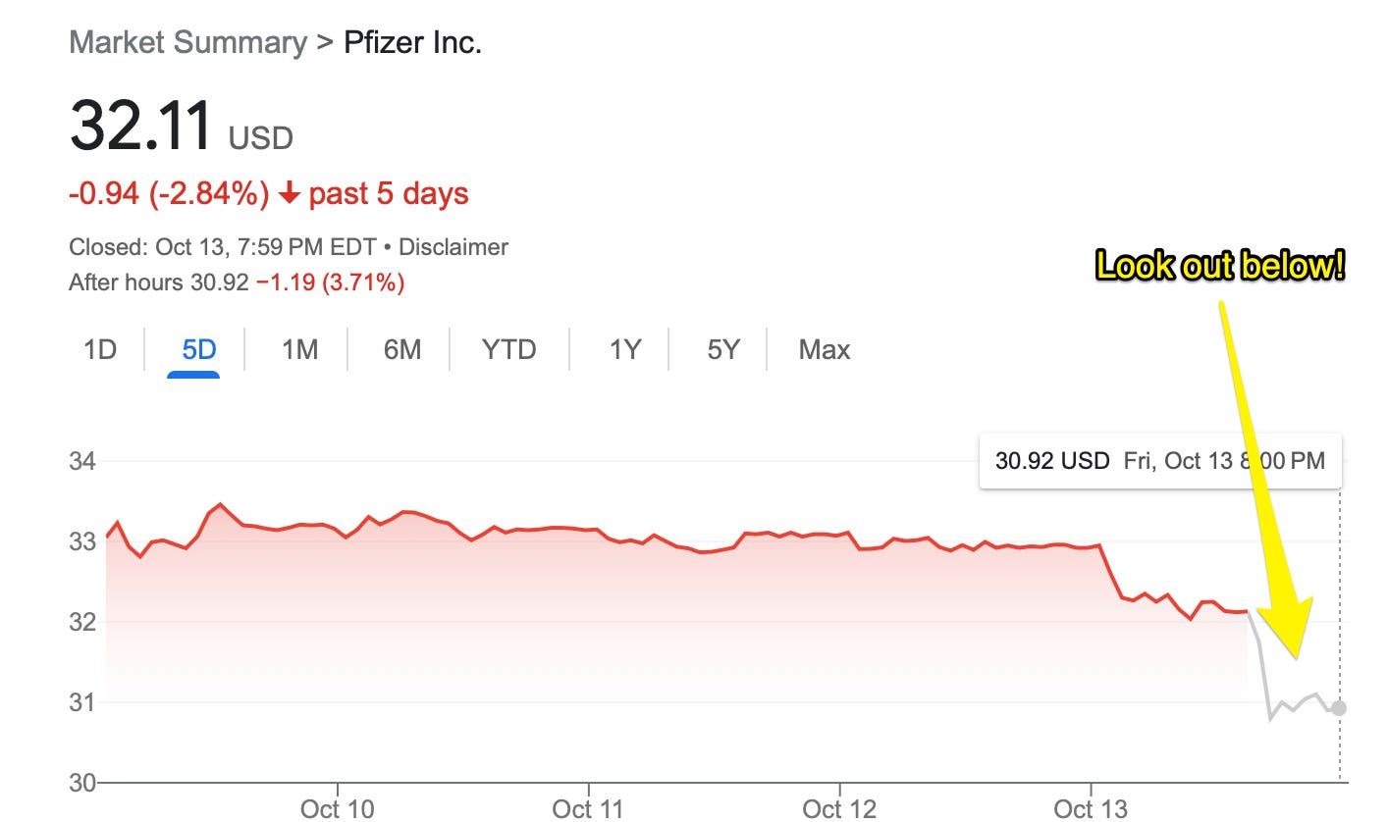1388x822 pixels.
Task: Select the 5D time range tab
Action: (x=198, y=349)
